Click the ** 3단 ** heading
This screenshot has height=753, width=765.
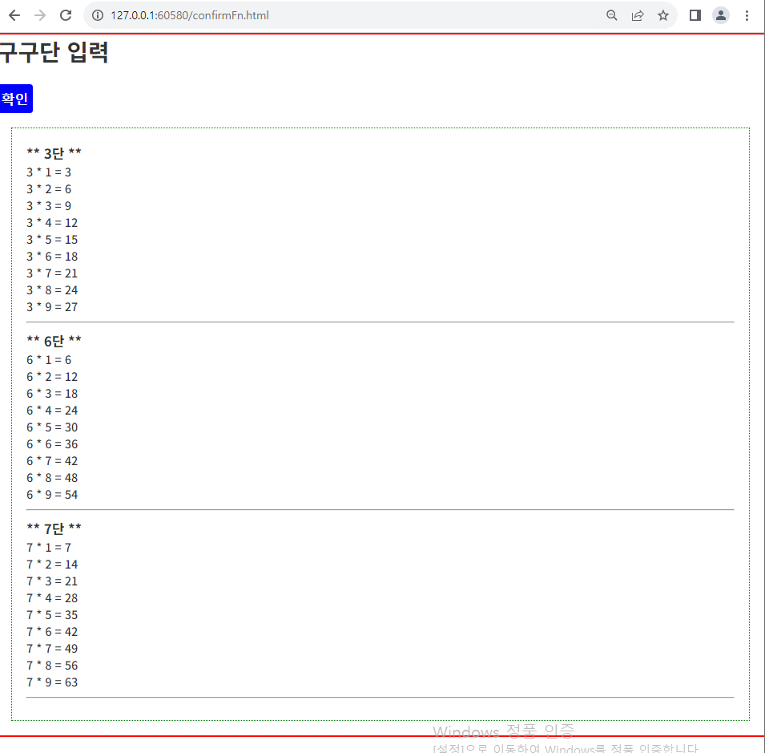tap(54, 153)
